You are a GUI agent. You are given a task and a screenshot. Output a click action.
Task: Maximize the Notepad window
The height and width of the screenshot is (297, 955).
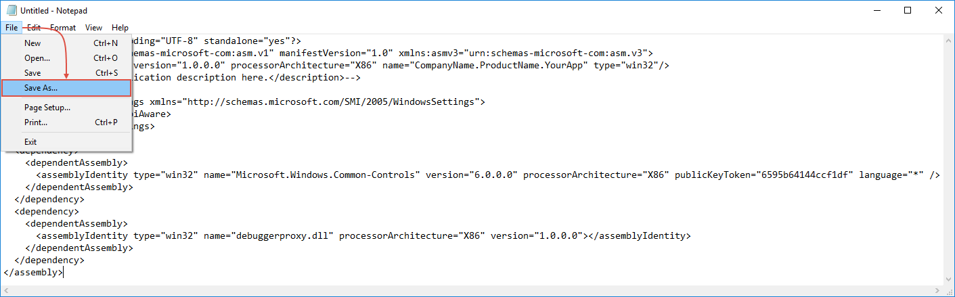908,10
